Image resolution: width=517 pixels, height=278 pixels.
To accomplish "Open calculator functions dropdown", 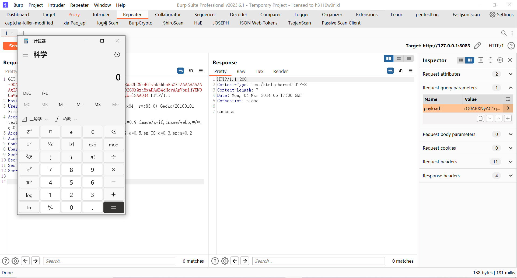I will pos(67,119).
